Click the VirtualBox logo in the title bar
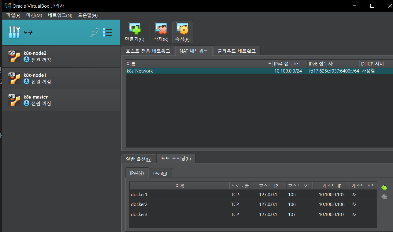 click(x=8, y=6)
